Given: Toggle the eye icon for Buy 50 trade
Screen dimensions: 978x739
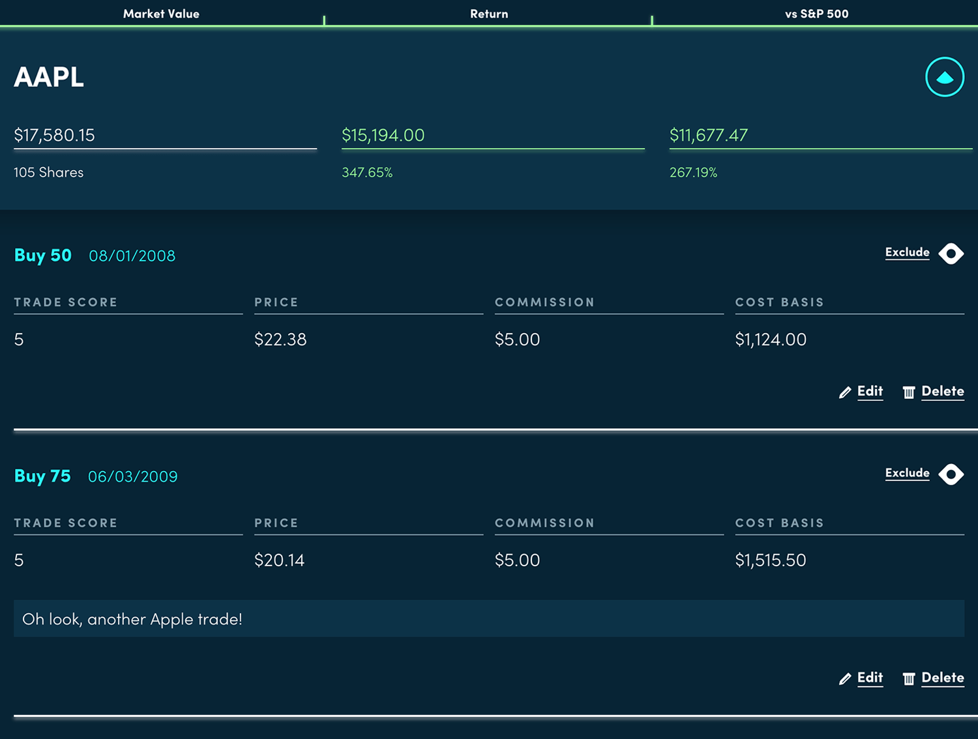Looking at the screenshot, I should click(951, 254).
